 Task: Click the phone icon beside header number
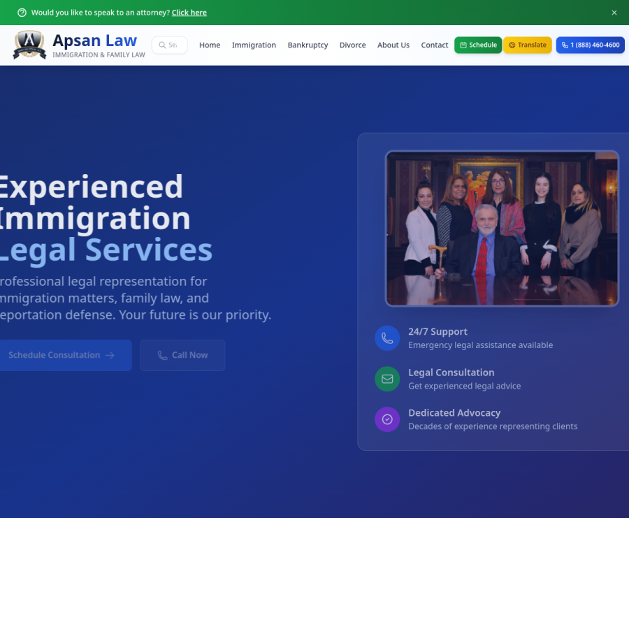click(x=565, y=45)
